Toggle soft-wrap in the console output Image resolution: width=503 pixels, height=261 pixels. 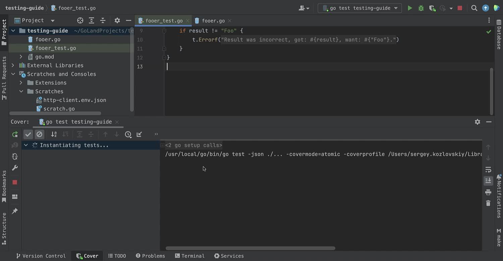click(x=488, y=170)
